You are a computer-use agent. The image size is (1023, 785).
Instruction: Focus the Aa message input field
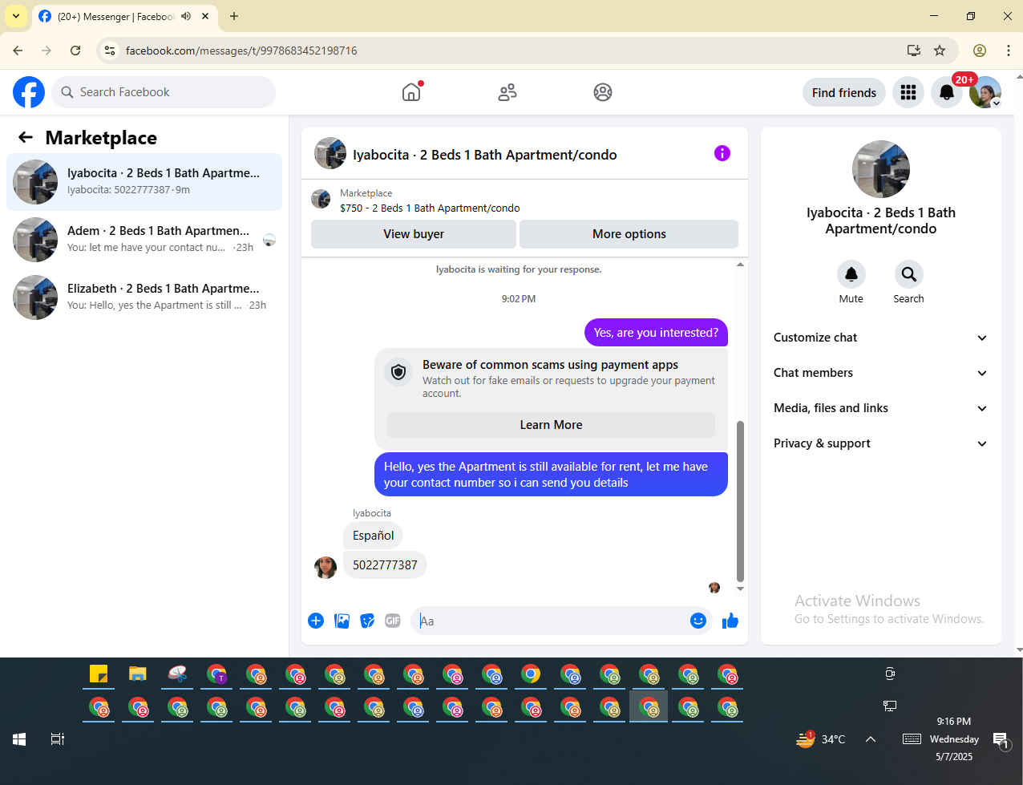pyautogui.click(x=552, y=621)
